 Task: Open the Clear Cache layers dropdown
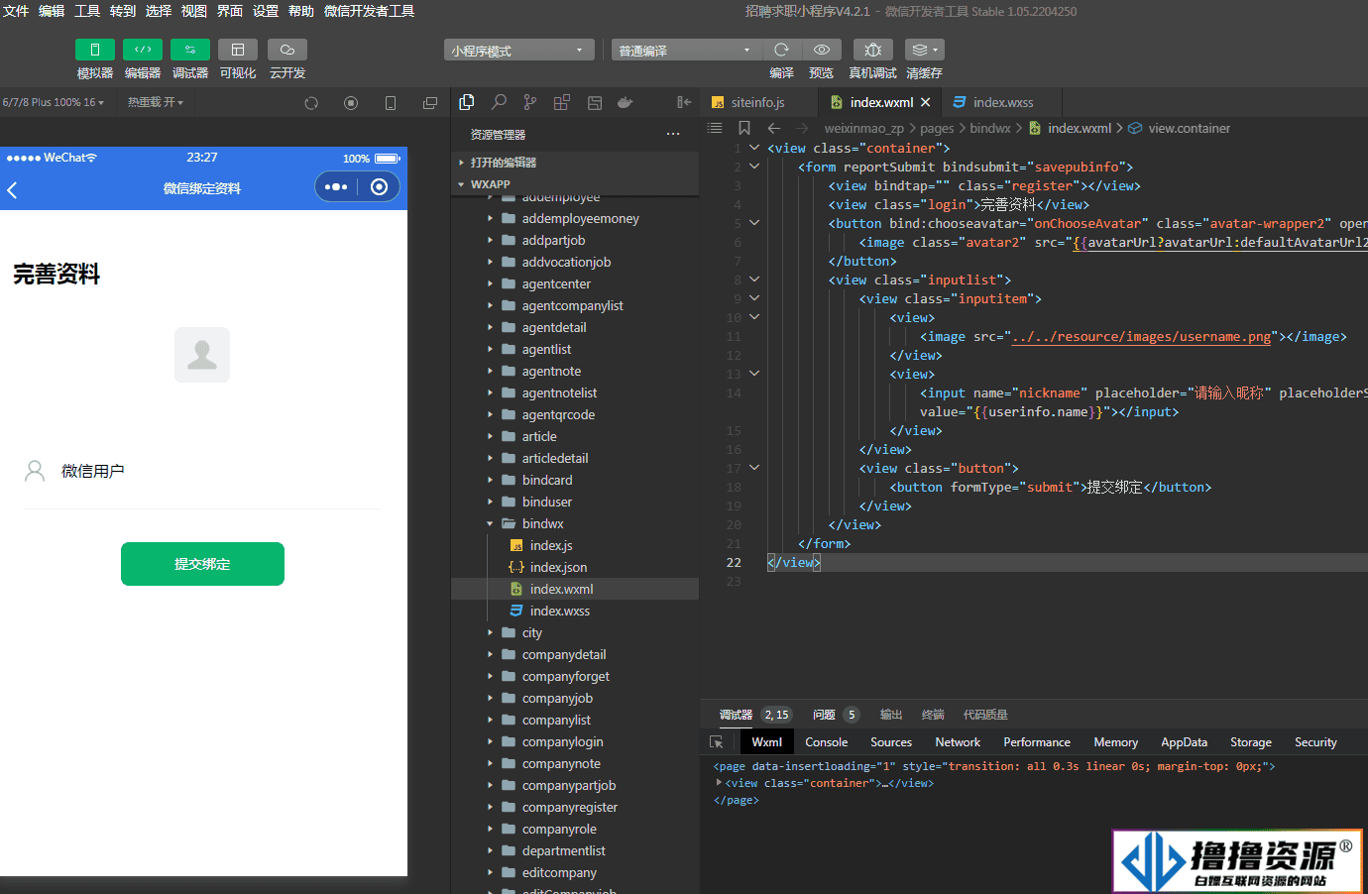(924, 50)
